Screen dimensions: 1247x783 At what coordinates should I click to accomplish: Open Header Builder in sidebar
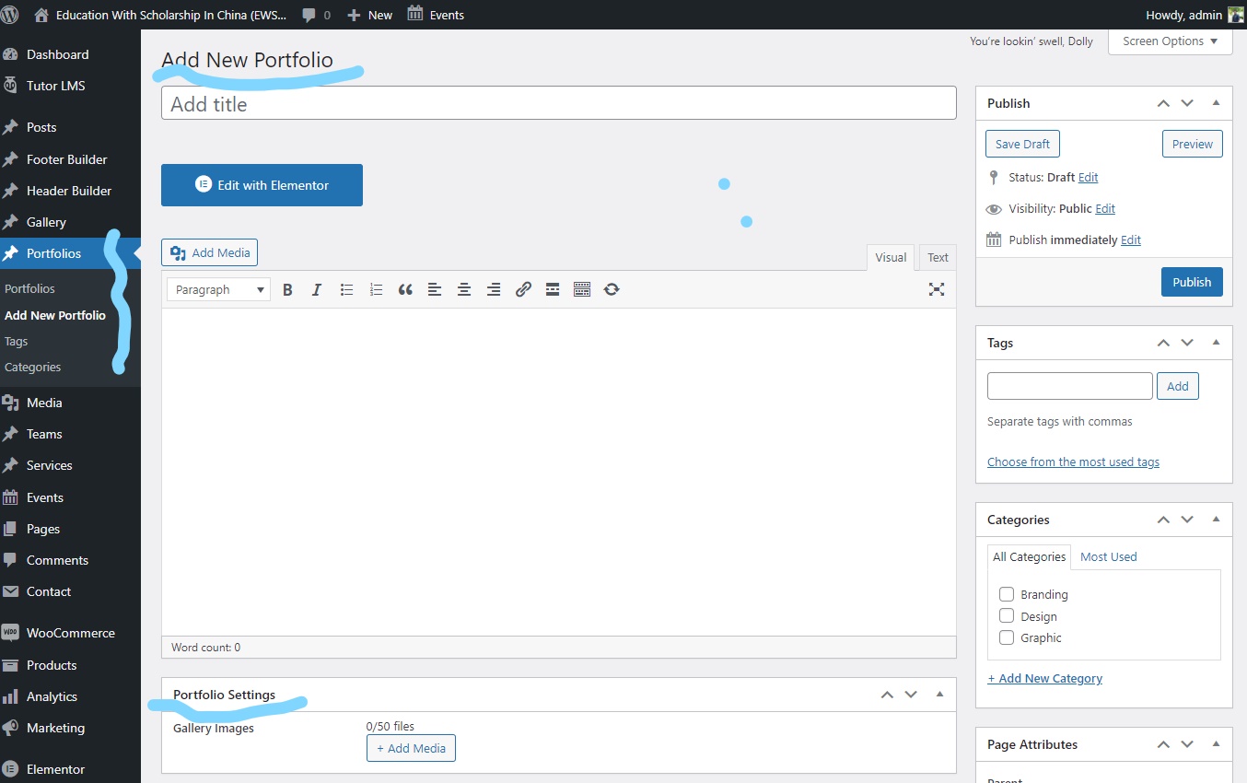(x=70, y=191)
